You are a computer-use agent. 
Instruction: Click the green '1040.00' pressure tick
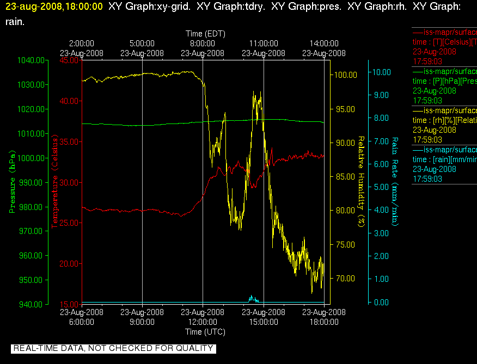click(x=31, y=60)
